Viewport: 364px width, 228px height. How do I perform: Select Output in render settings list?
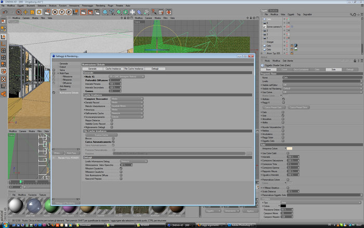63,67
